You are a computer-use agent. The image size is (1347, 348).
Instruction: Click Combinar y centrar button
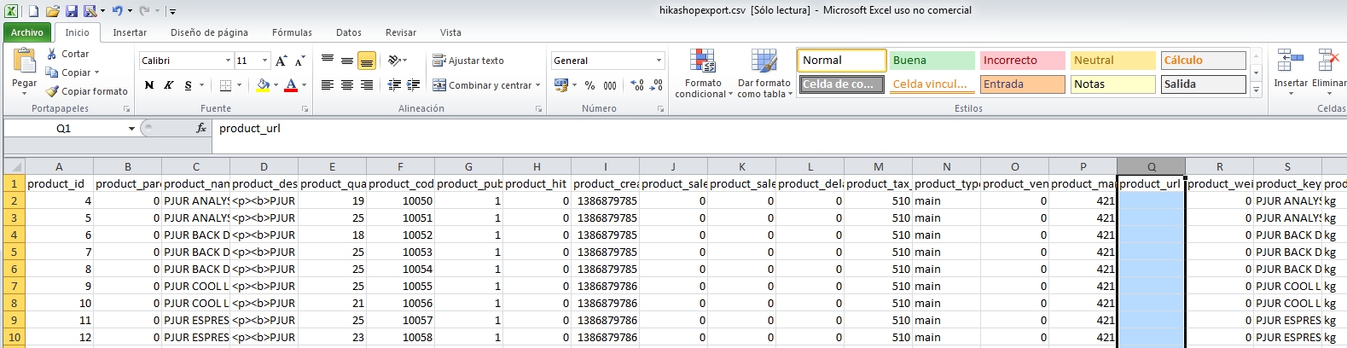[x=485, y=85]
